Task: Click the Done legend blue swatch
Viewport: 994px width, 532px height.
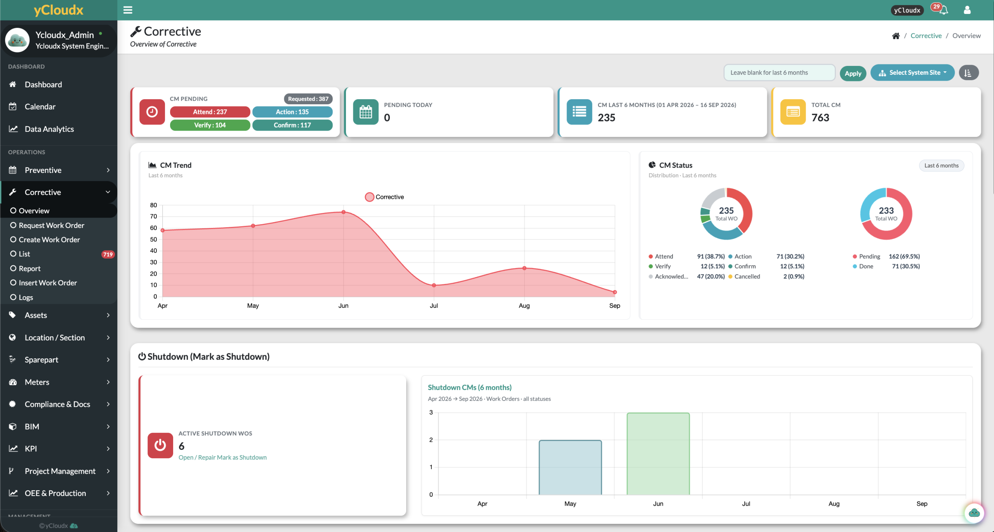Action: tap(855, 266)
